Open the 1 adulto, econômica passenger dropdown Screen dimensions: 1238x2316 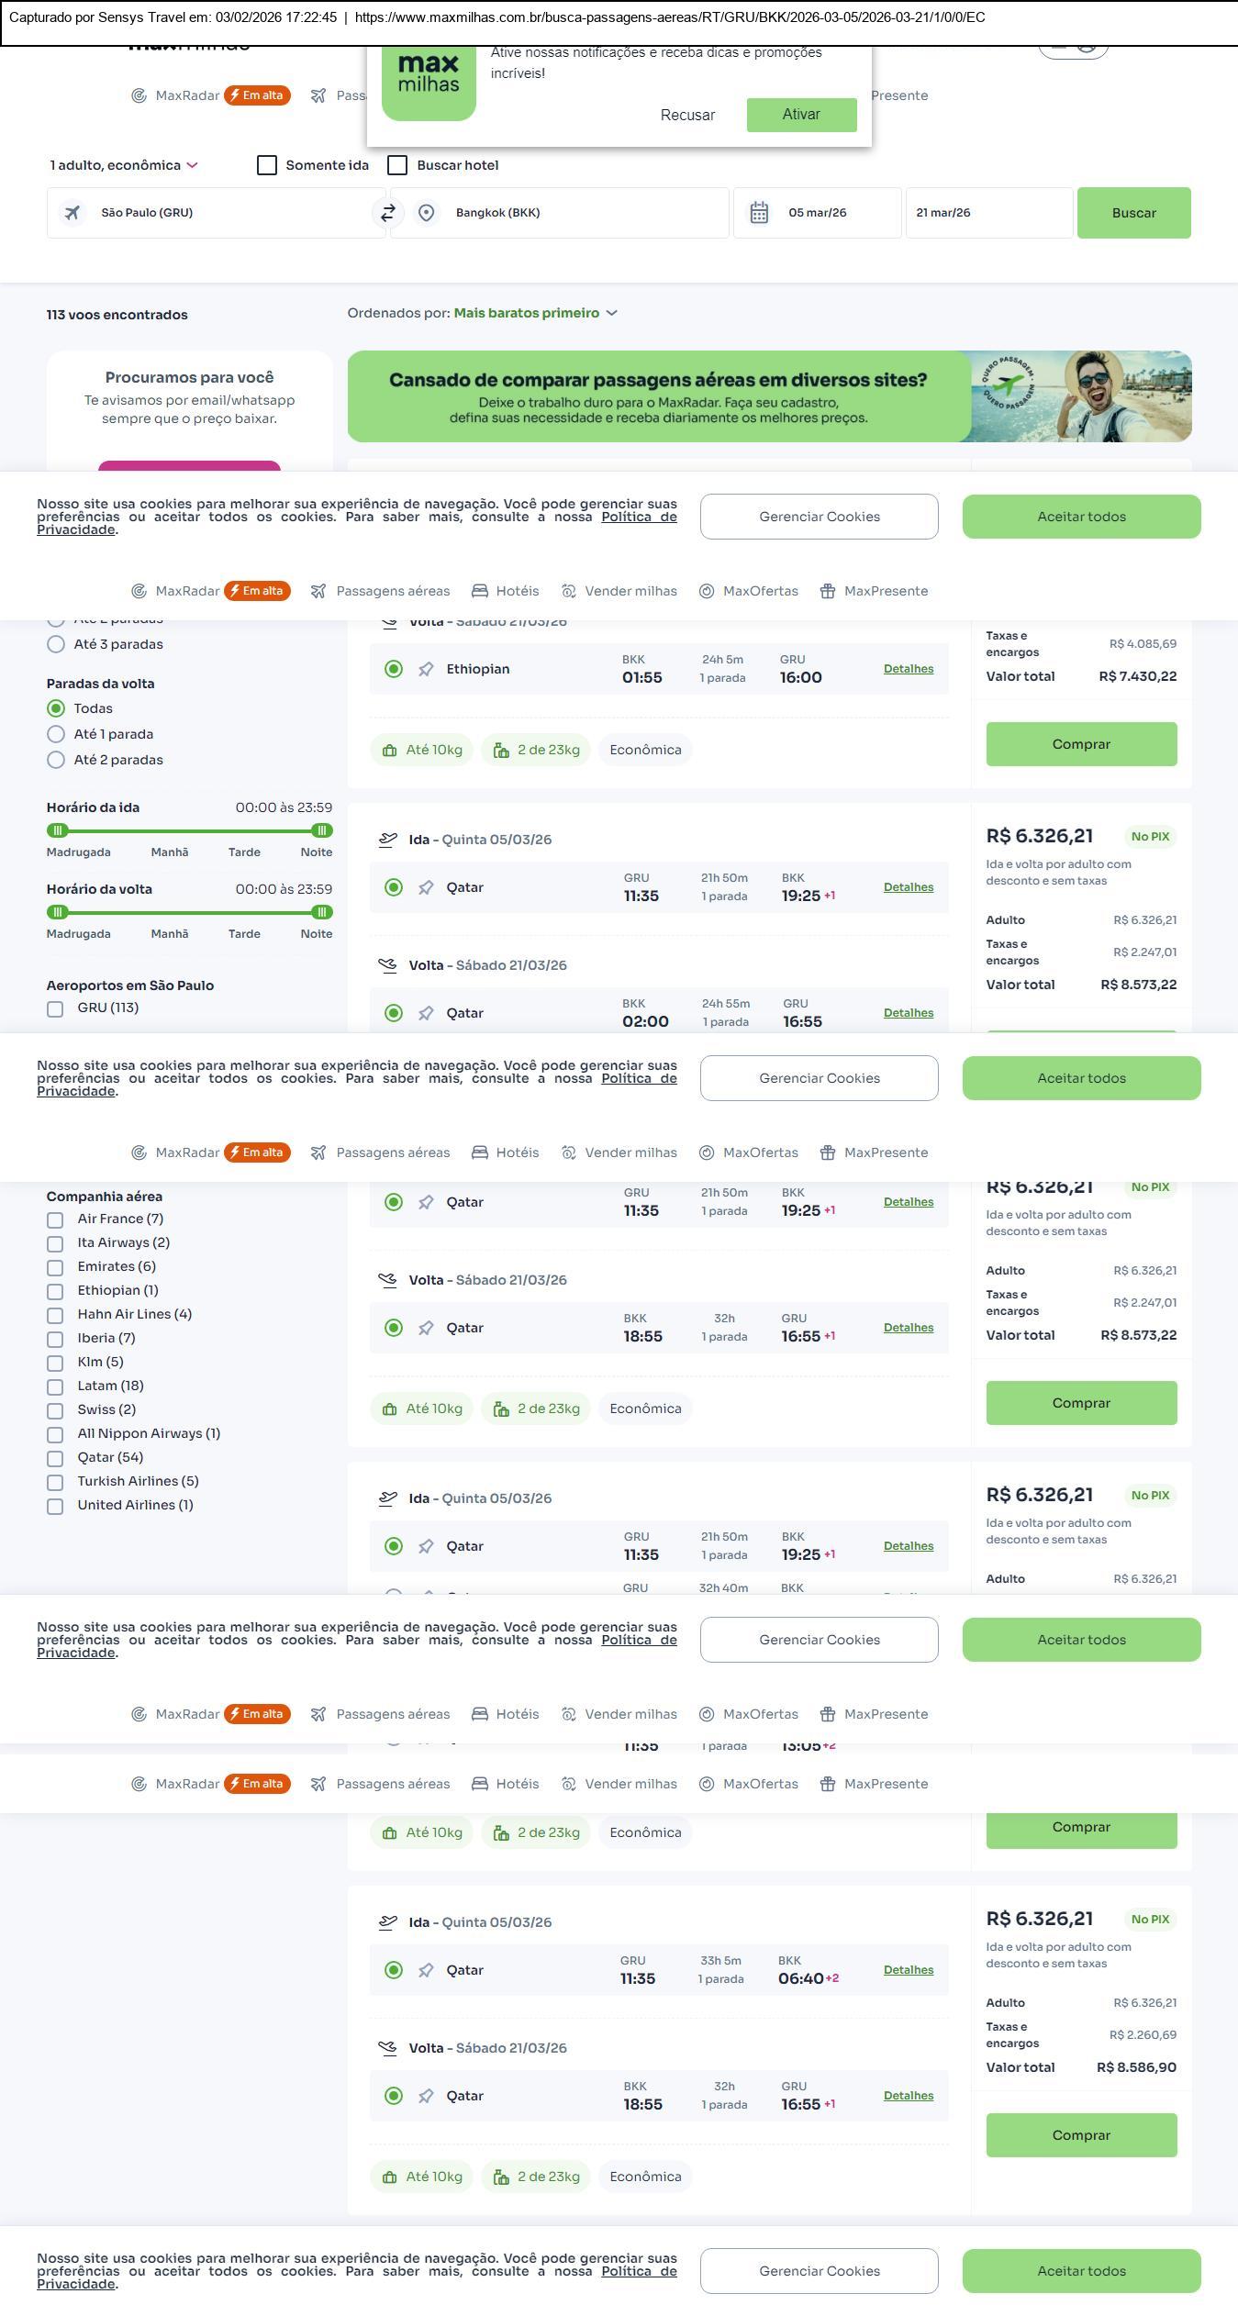124,165
